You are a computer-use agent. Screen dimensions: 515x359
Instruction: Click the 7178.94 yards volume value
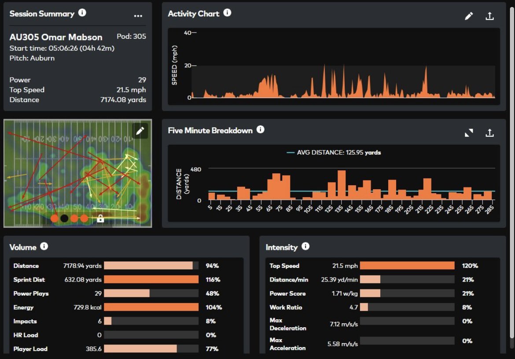click(82, 266)
